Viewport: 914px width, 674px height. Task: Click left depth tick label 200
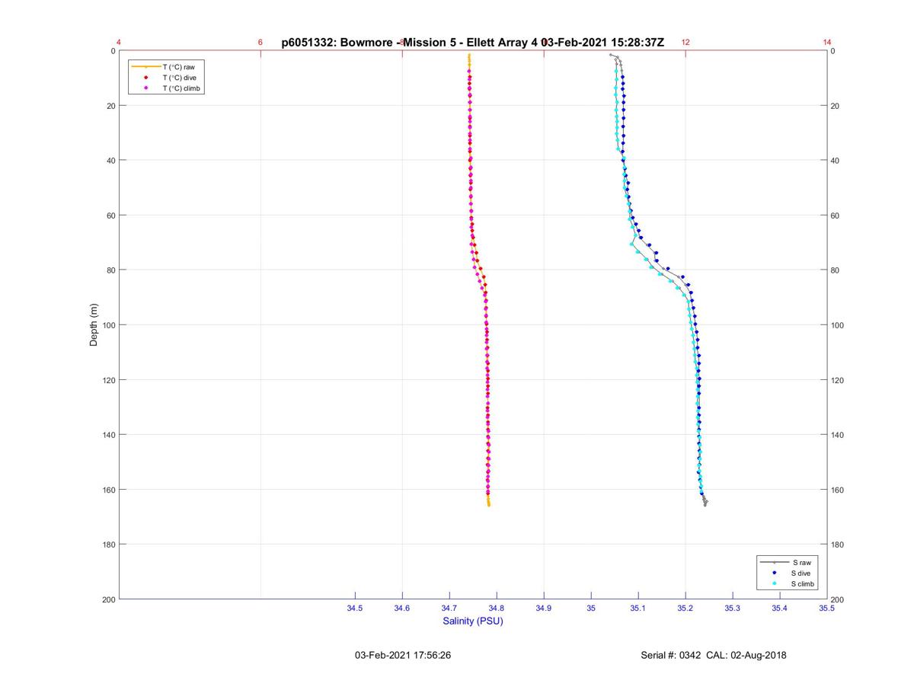(108, 599)
